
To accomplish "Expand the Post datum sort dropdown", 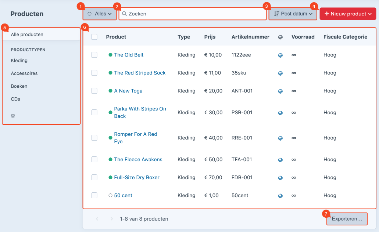I will (293, 14).
